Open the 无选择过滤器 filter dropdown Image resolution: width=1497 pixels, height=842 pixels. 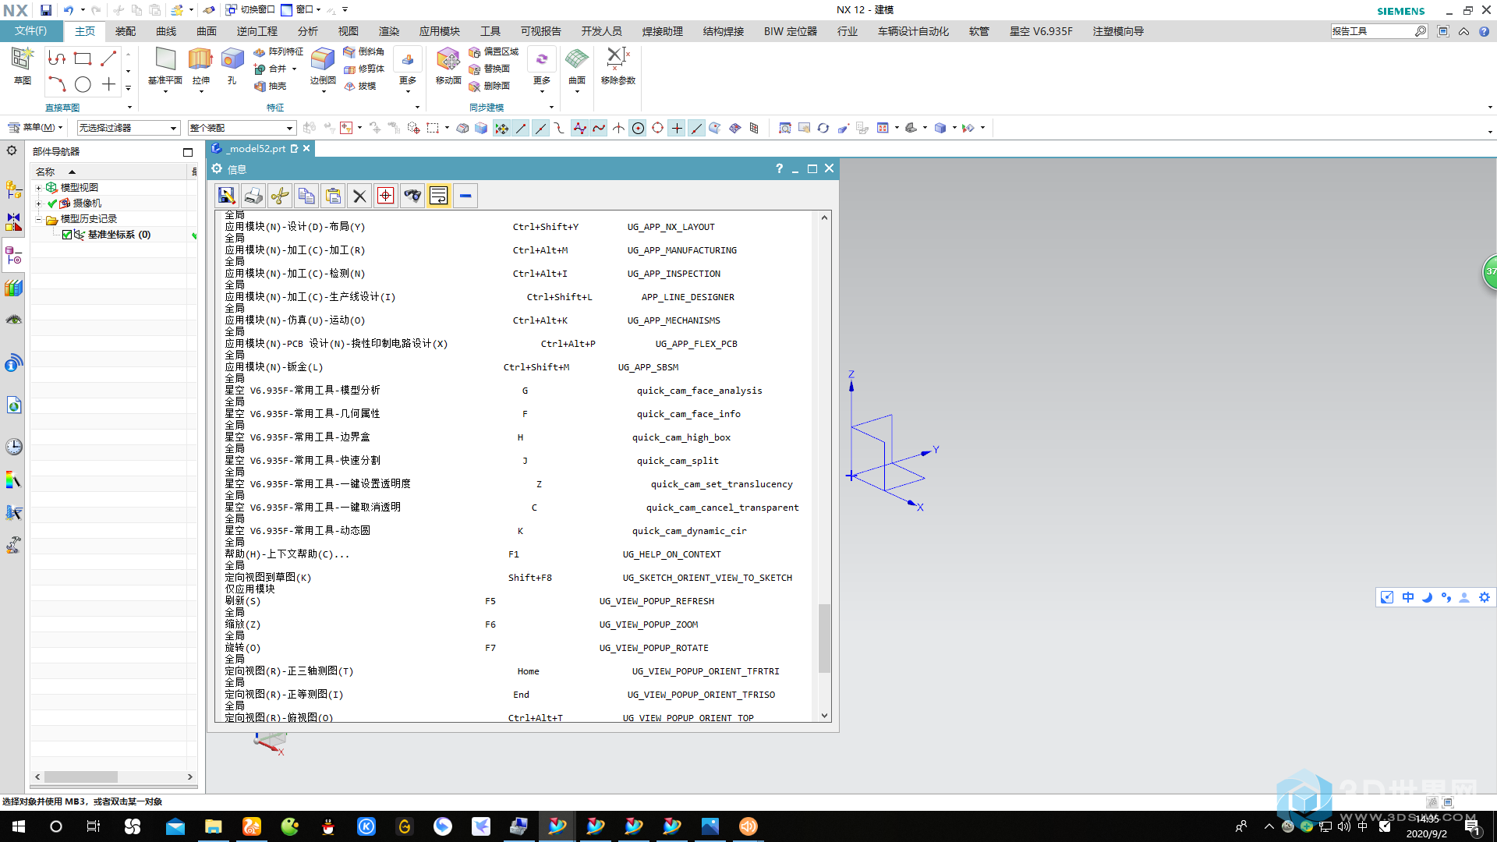[x=128, y=128]
